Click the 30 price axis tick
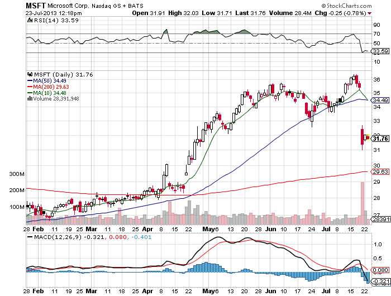 pos(376,165)
